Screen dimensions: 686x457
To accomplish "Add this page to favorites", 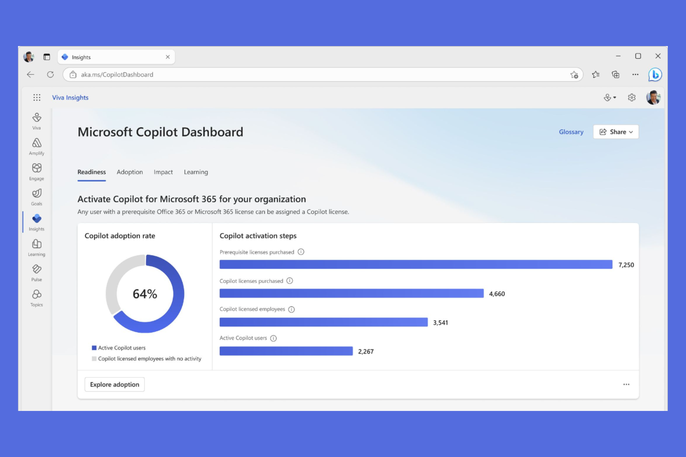I will [574, 75].
